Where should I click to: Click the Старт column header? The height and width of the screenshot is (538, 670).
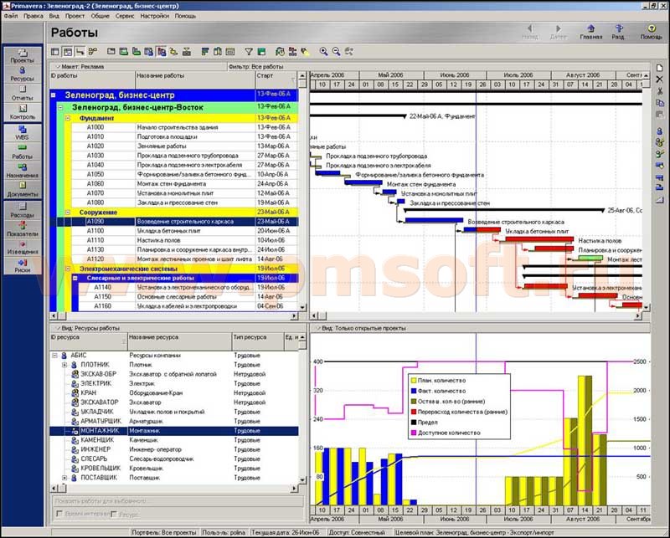[276, 79]
